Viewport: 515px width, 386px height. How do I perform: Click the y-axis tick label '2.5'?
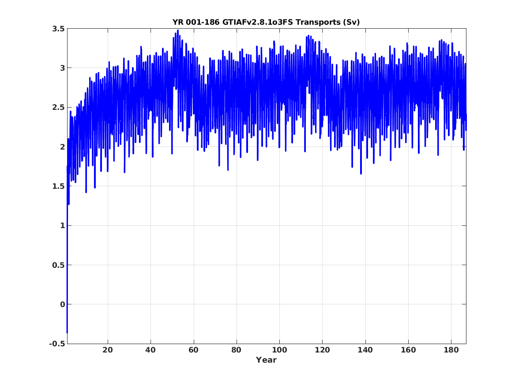[x=58, y=107]
